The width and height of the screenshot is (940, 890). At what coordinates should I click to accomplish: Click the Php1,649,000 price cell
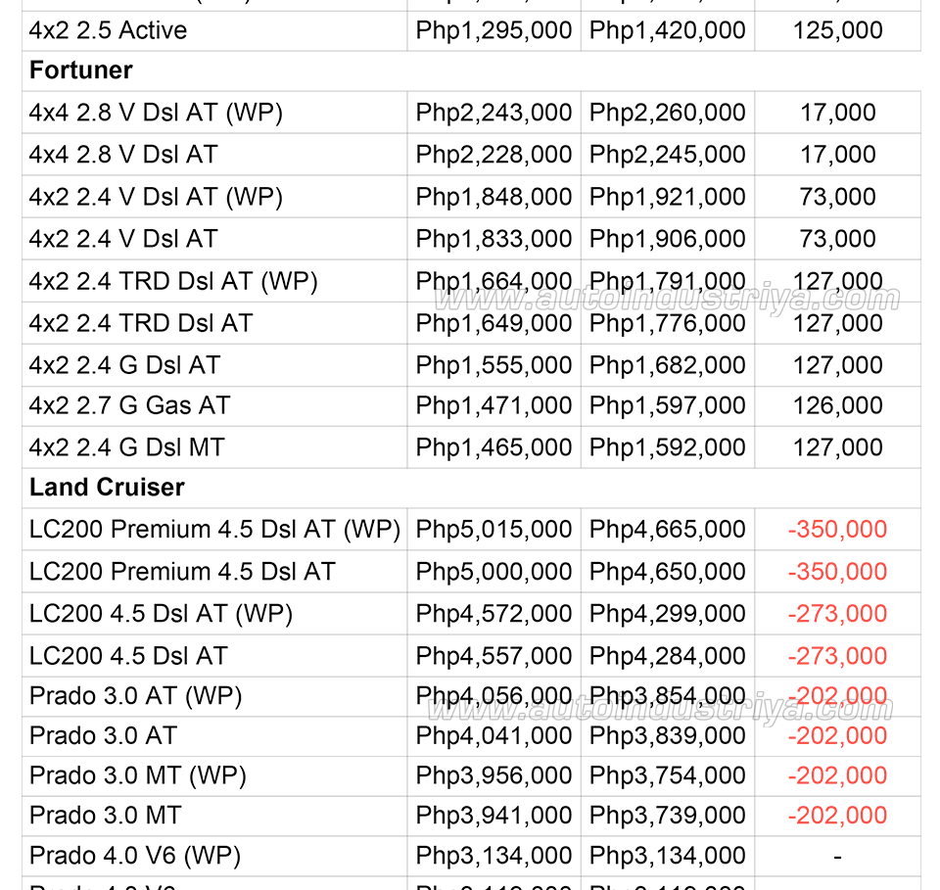(493, 323)
